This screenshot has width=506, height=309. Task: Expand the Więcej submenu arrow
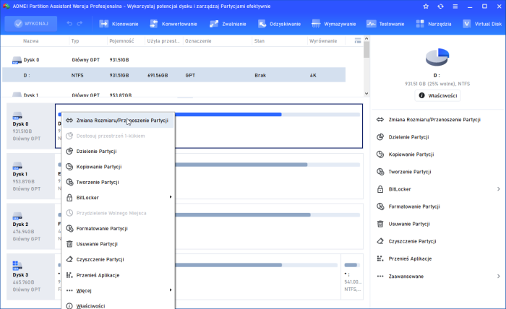(171, 290)
